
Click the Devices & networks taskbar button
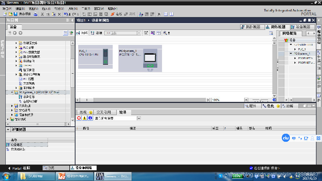[x=83, y=168]
